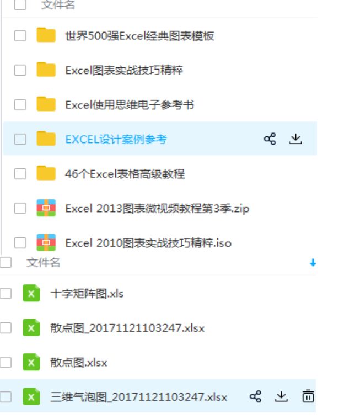Click the archive icon of Excel 2010 iso file

(x=46, y=242)
